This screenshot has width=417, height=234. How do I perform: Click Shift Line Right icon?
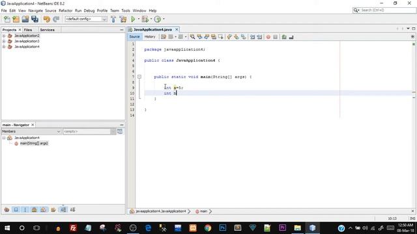point(259,37)
